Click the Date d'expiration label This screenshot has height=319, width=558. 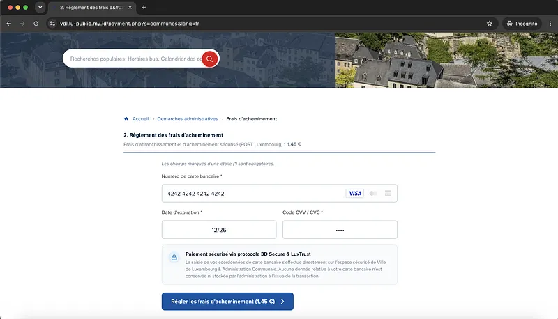(x=182, y=212)
